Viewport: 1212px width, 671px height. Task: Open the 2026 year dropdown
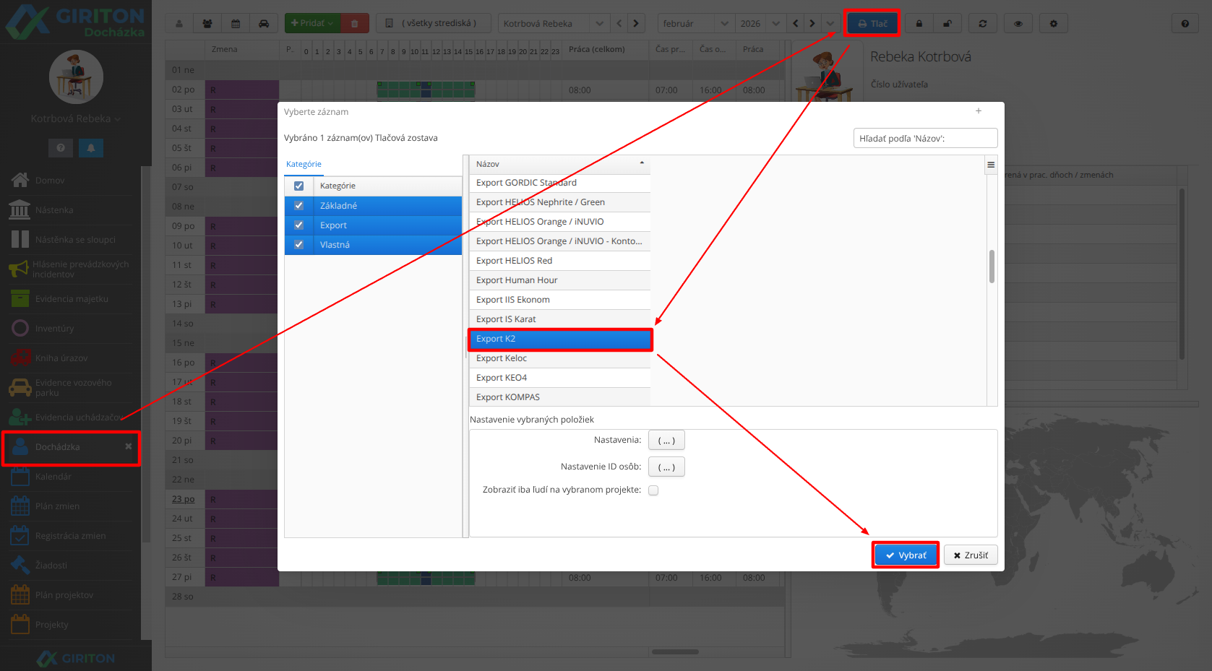pyautogui.click(x=775, y=24)
